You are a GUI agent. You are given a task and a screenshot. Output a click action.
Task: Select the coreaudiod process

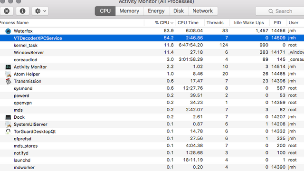coord(25,60)
